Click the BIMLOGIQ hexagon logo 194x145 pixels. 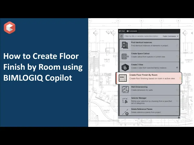(10, 27)
